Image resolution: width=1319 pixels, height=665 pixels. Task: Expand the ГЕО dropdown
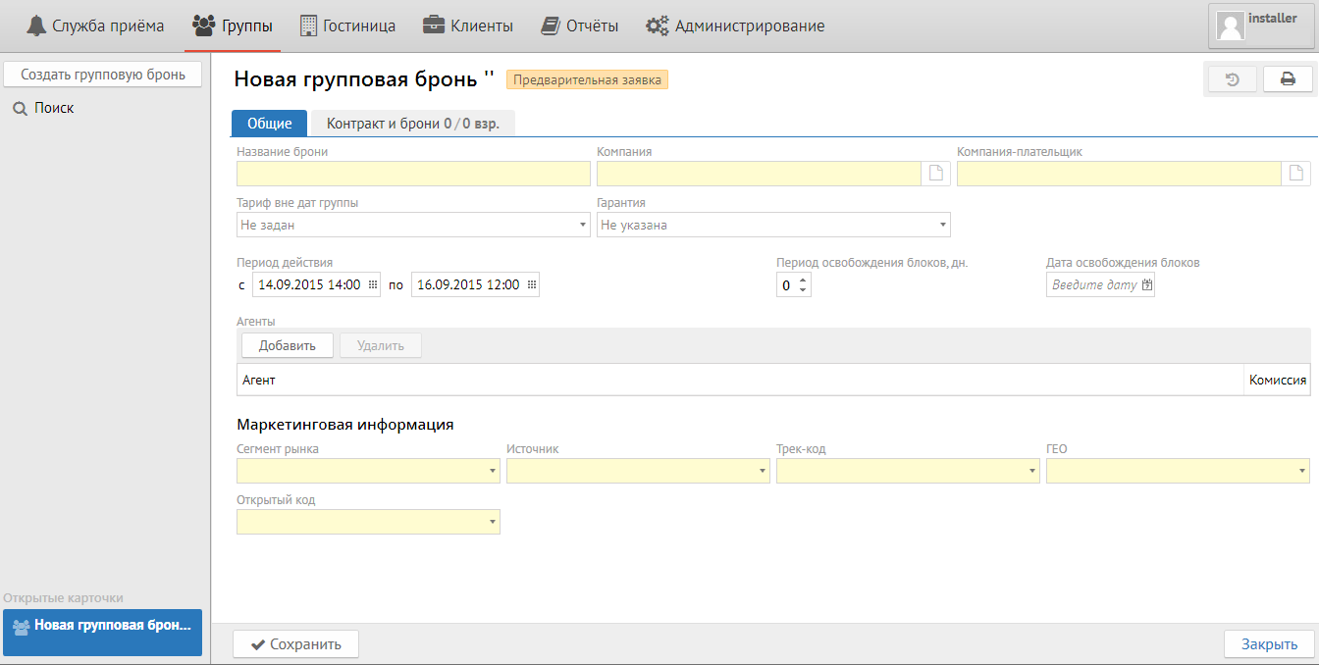click(x=1301, y=472)
